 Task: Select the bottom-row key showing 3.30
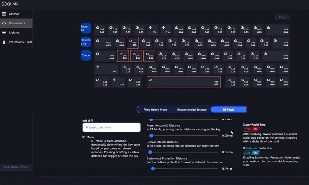[x=118, y=82]
